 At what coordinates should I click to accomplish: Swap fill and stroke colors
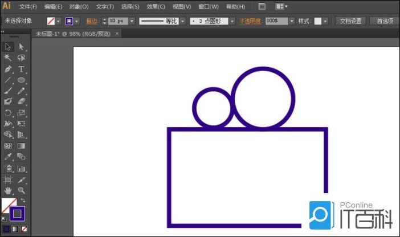(x=23, y=201)
